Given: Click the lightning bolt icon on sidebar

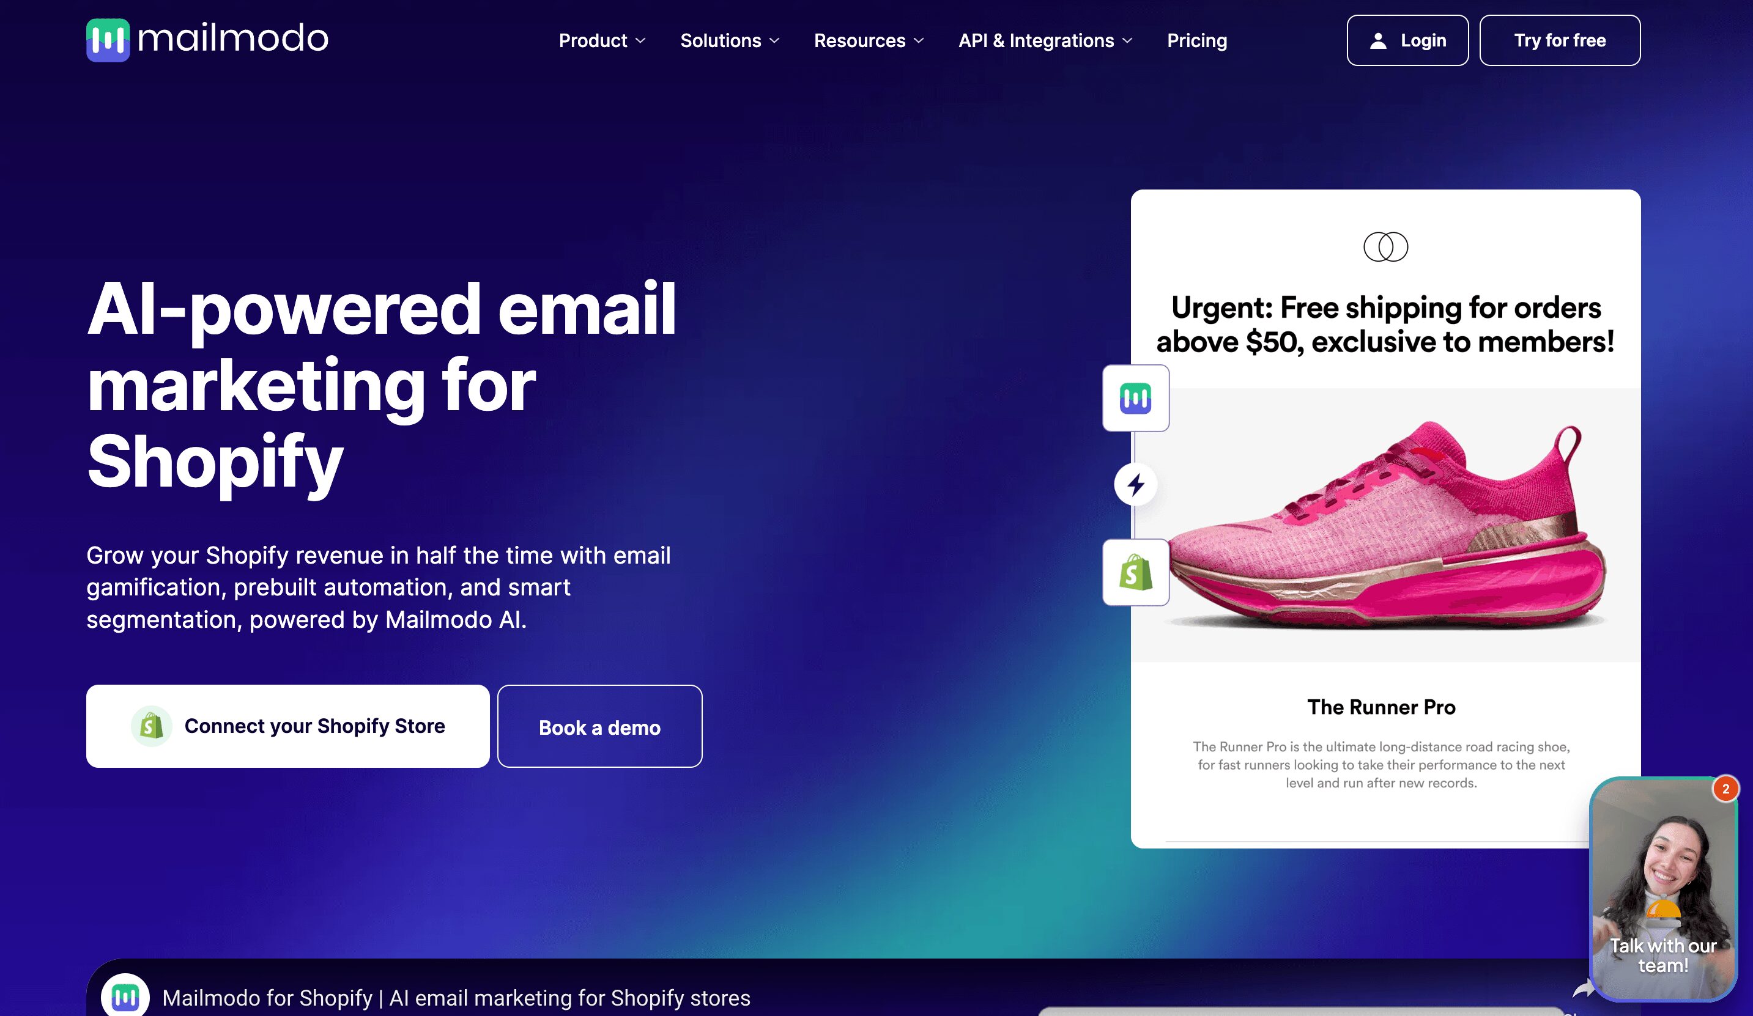Looking at the screenshot, I should click(x=1135, y=484).
